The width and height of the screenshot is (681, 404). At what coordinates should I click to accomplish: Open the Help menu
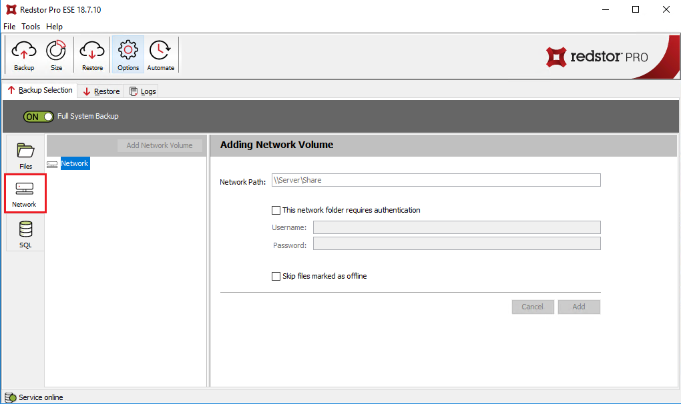tap(54, 27)
